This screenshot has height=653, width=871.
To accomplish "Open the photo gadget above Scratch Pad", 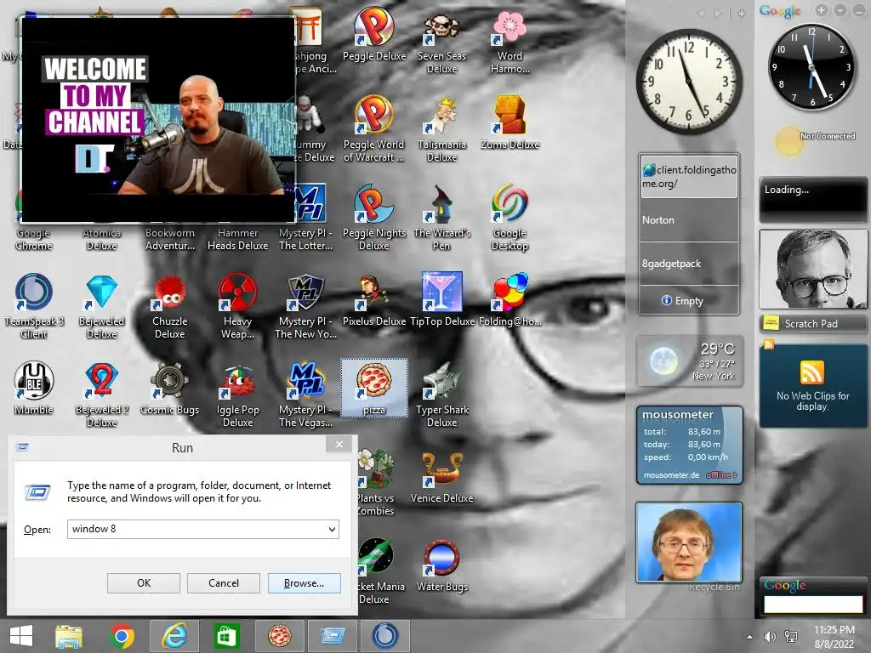I will coord(812,270).
